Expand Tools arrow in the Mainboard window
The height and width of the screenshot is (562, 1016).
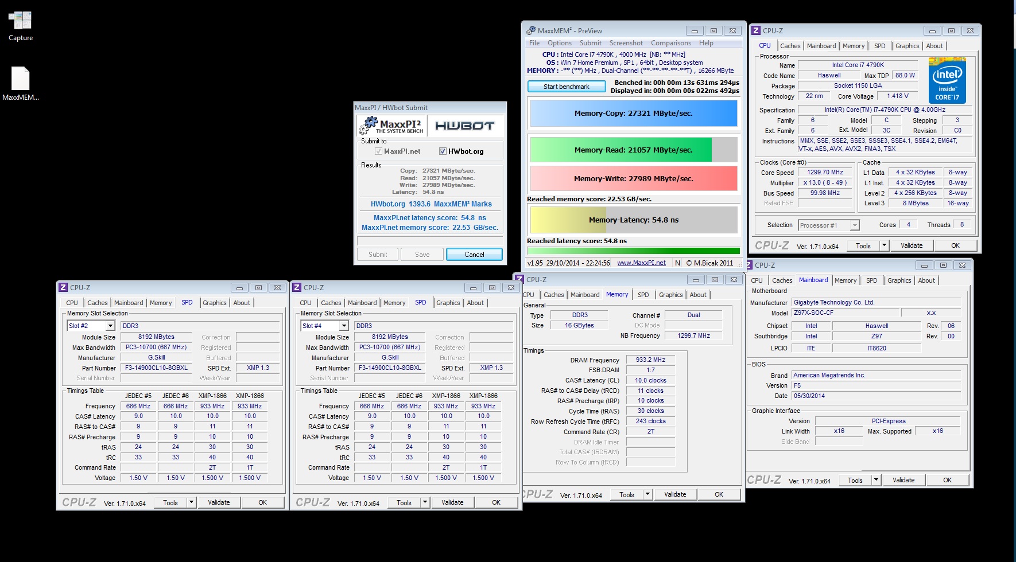point(876,480)
